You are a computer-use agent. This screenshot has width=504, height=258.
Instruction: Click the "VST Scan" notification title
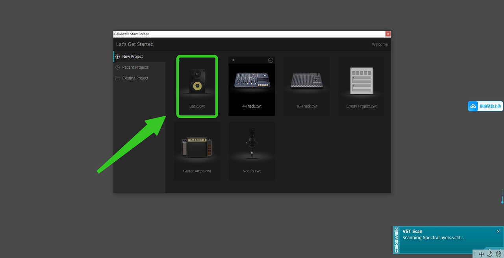point(412,231)
